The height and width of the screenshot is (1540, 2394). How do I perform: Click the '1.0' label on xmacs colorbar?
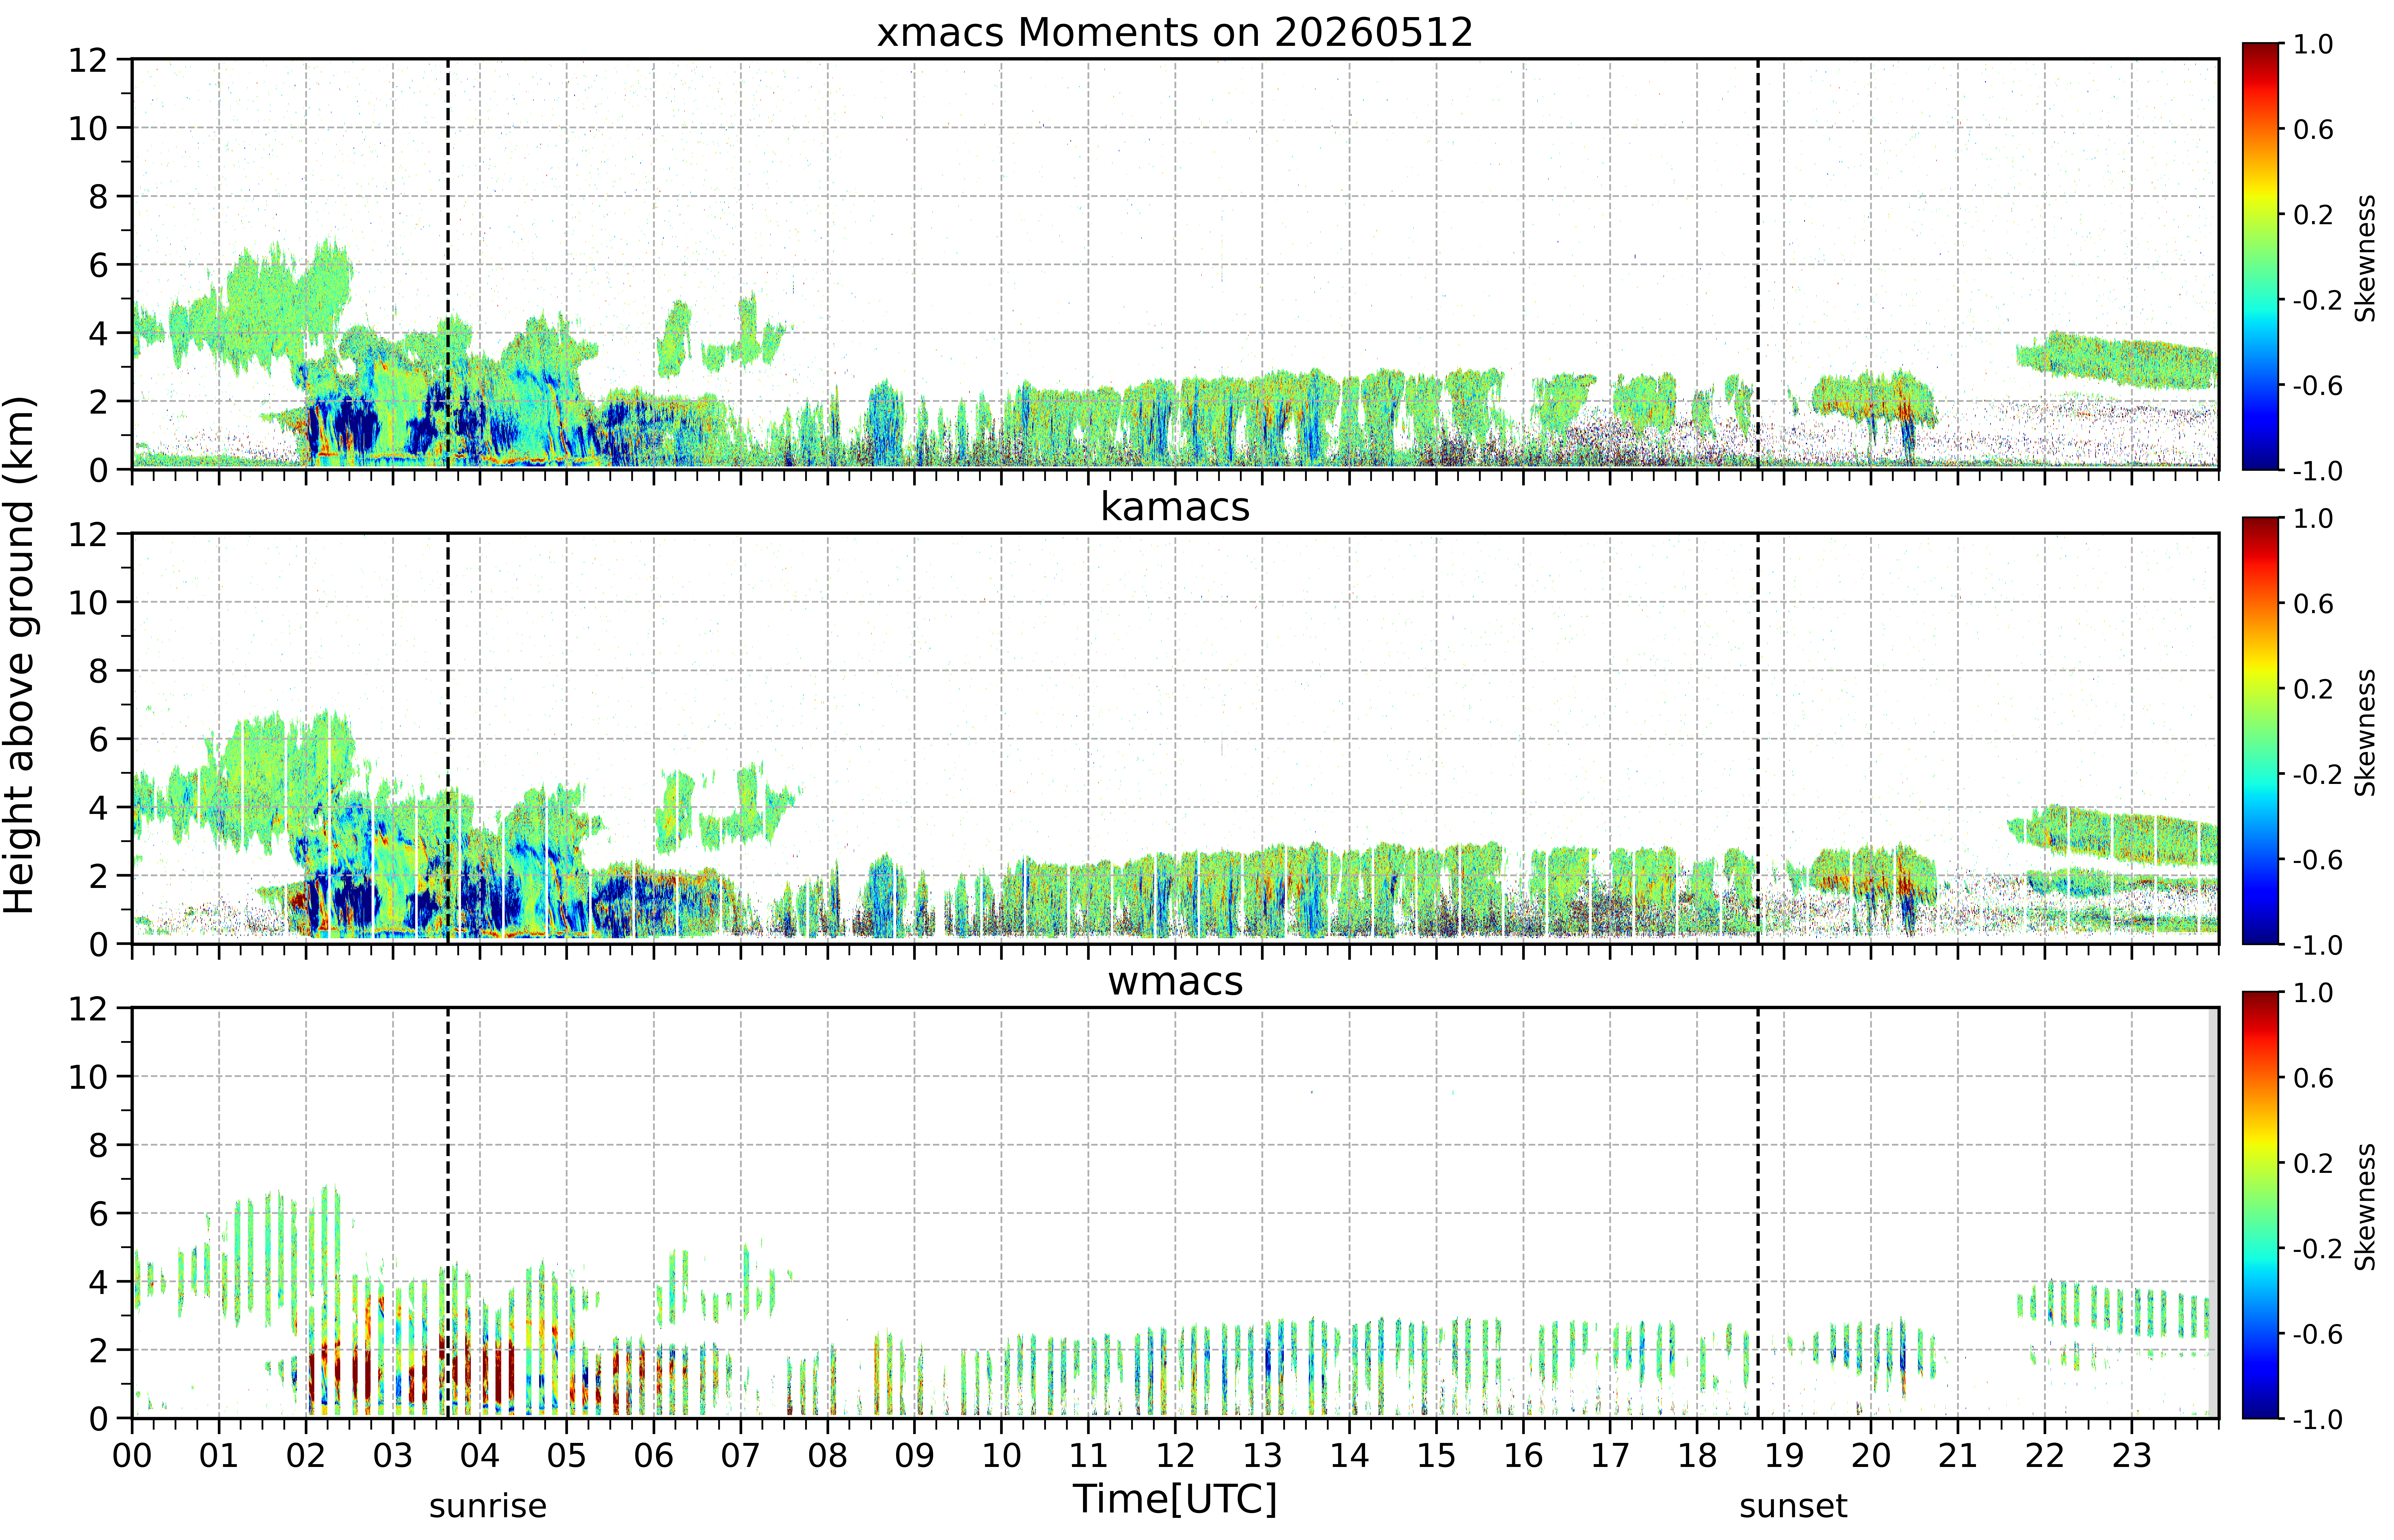[x=2313, y=44]
